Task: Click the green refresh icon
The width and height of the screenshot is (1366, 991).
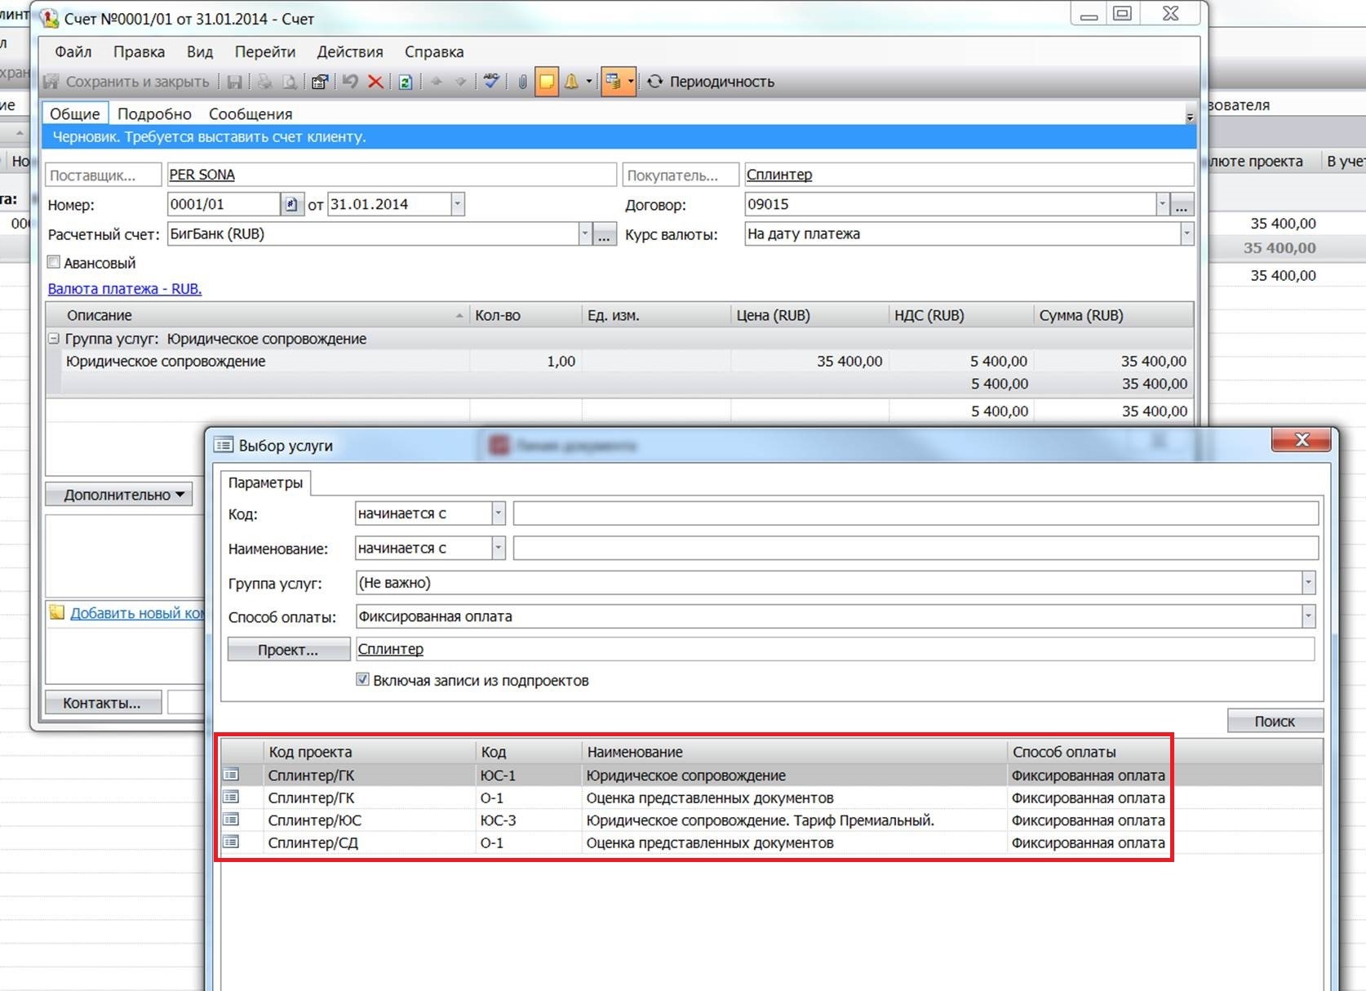Action: click(406, 82)
